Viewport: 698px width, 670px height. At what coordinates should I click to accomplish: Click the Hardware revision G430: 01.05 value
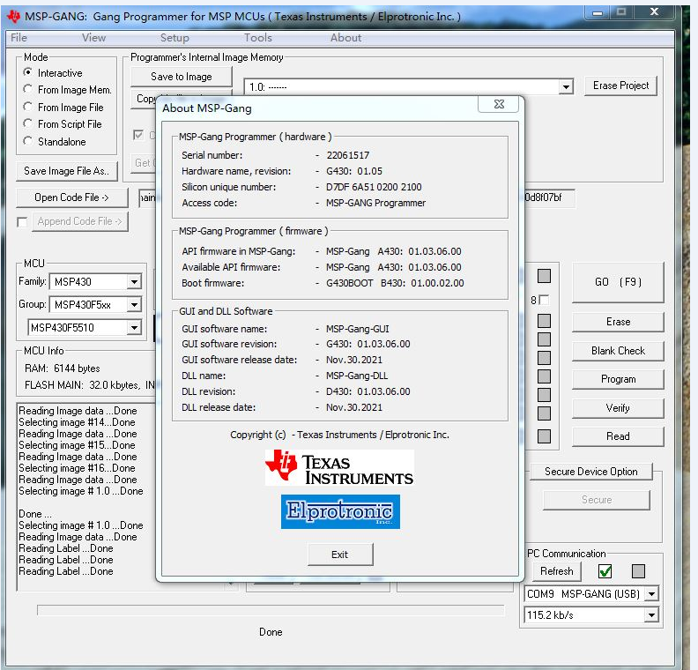[354, 171]
